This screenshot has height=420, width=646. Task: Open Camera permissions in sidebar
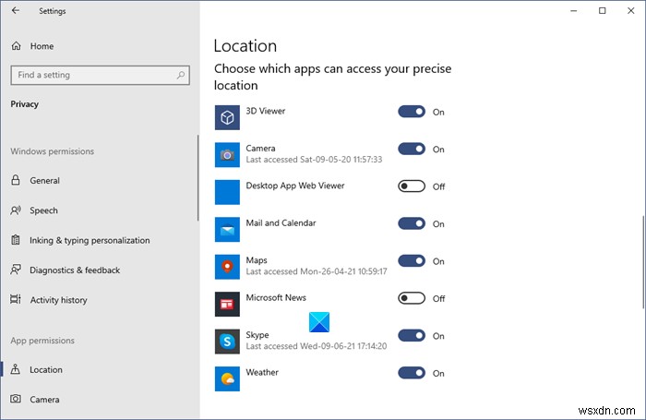click(99, 399)
